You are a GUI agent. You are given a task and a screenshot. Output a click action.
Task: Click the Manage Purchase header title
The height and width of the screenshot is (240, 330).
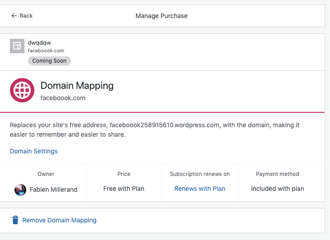161,16
